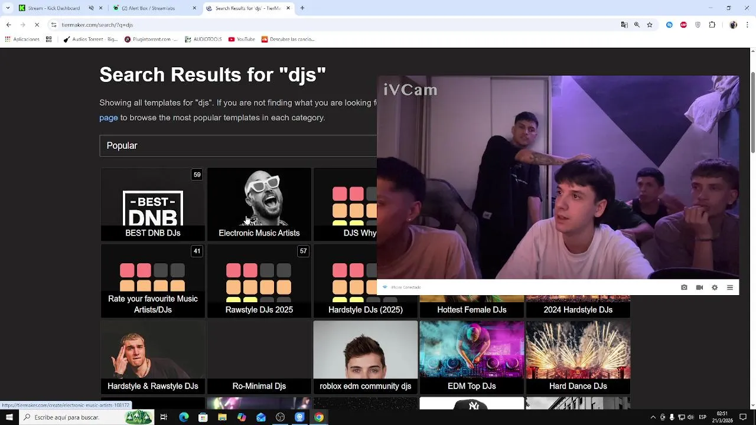Viewport: 756px width, 425px height.
Task: Switch to Chrome on the taskbar
Action: (319, 417)
